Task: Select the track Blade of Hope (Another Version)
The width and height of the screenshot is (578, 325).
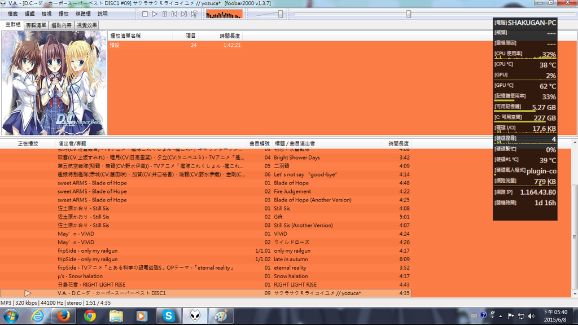Action: [x=205, y=200]
